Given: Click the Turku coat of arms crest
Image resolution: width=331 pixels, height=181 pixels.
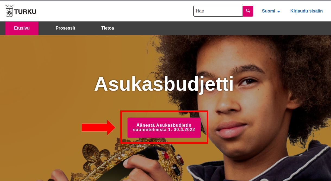Looking at the screenshot, I should [9, 11].
